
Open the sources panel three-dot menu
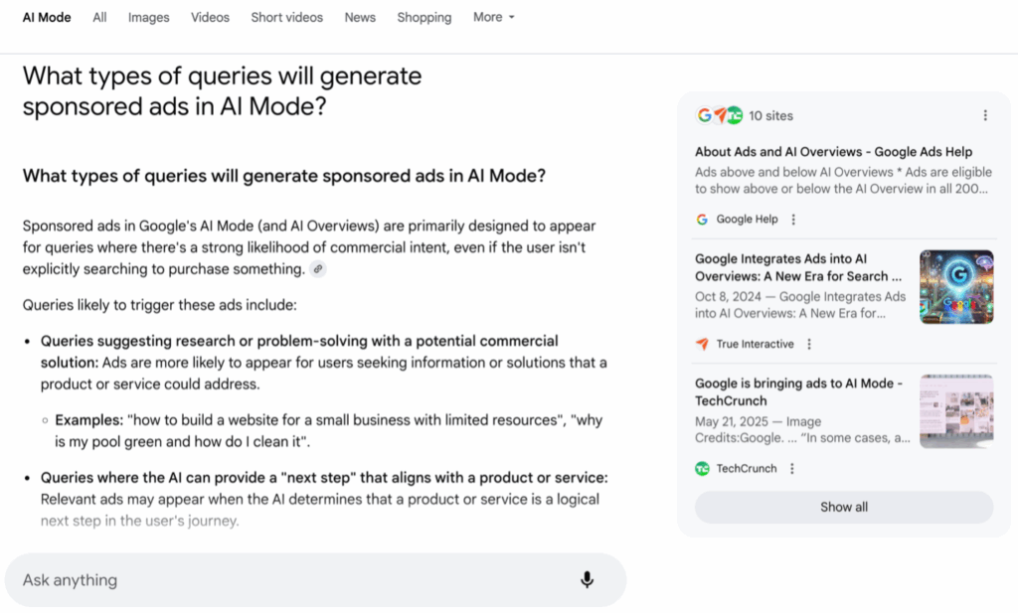point(985,115)
